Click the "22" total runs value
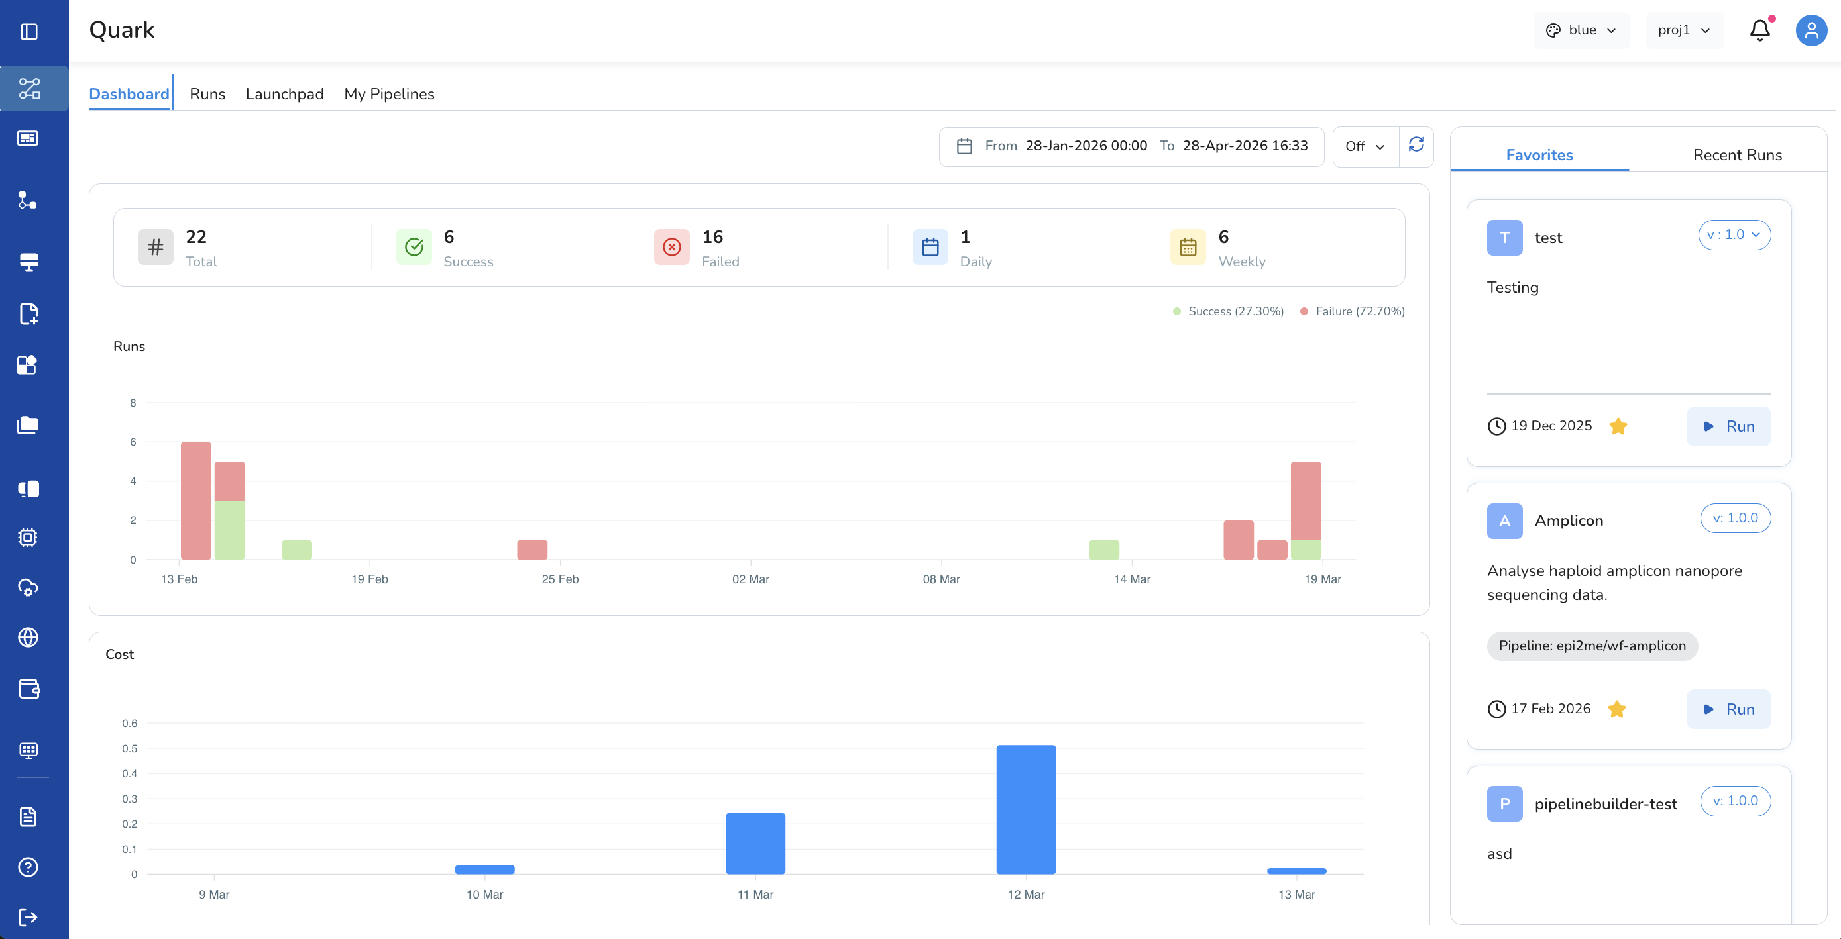 pos(195,237)
